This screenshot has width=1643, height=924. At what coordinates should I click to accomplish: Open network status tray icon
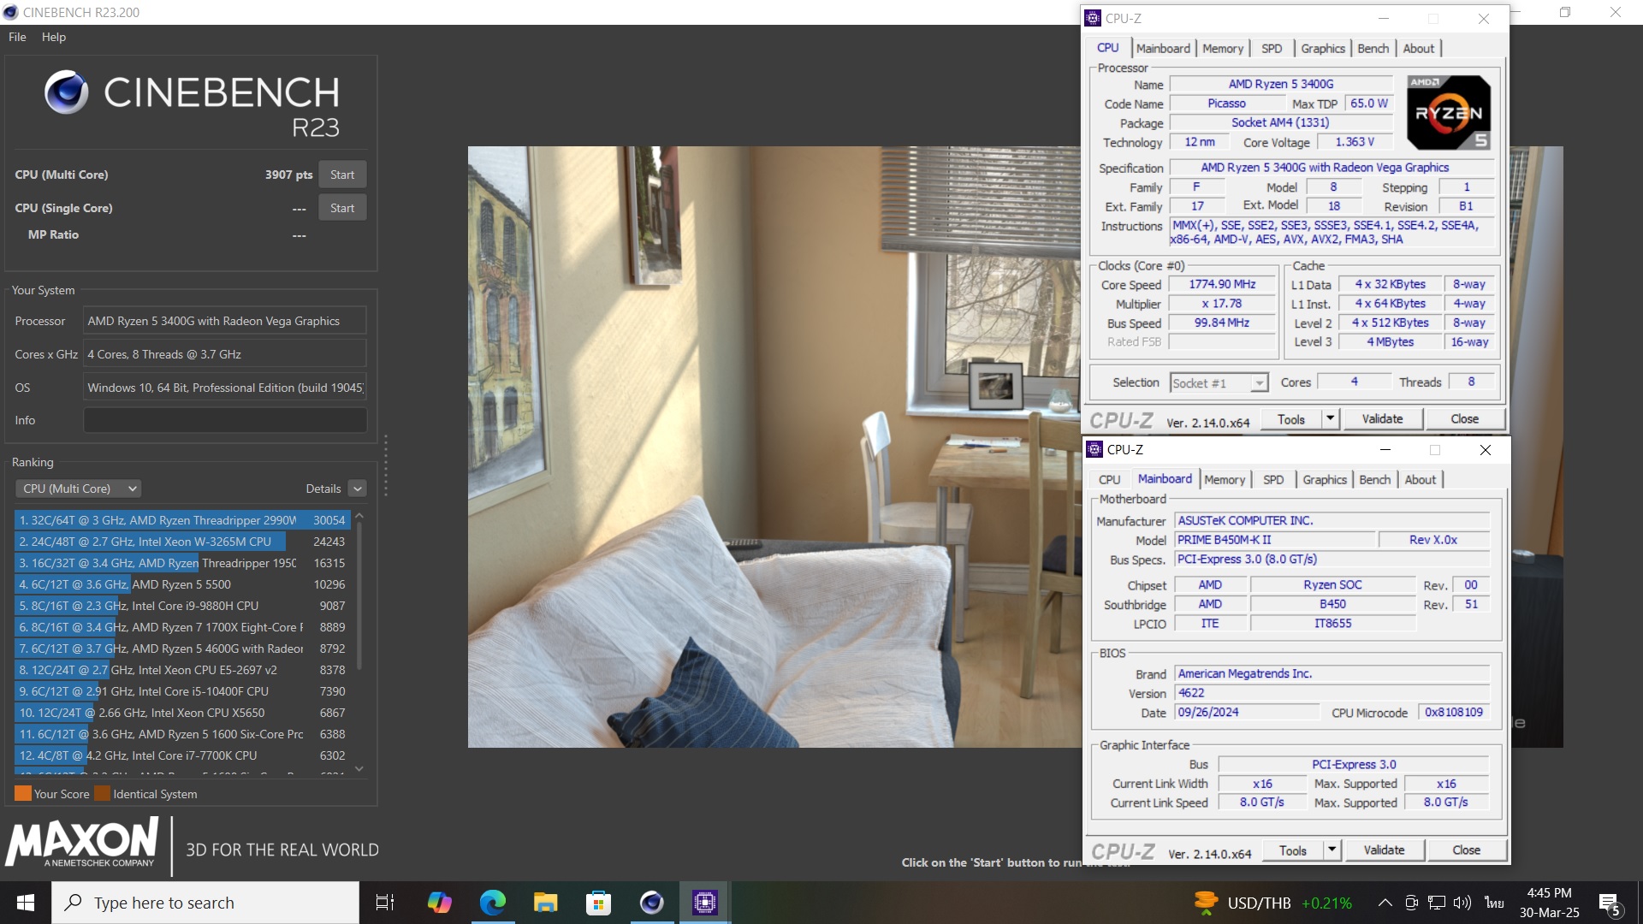[x=1437, y=903]
